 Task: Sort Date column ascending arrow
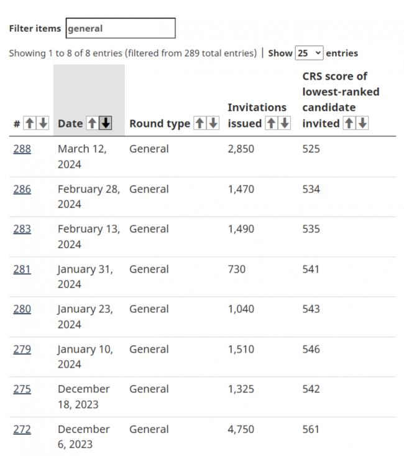click(92, 123)
